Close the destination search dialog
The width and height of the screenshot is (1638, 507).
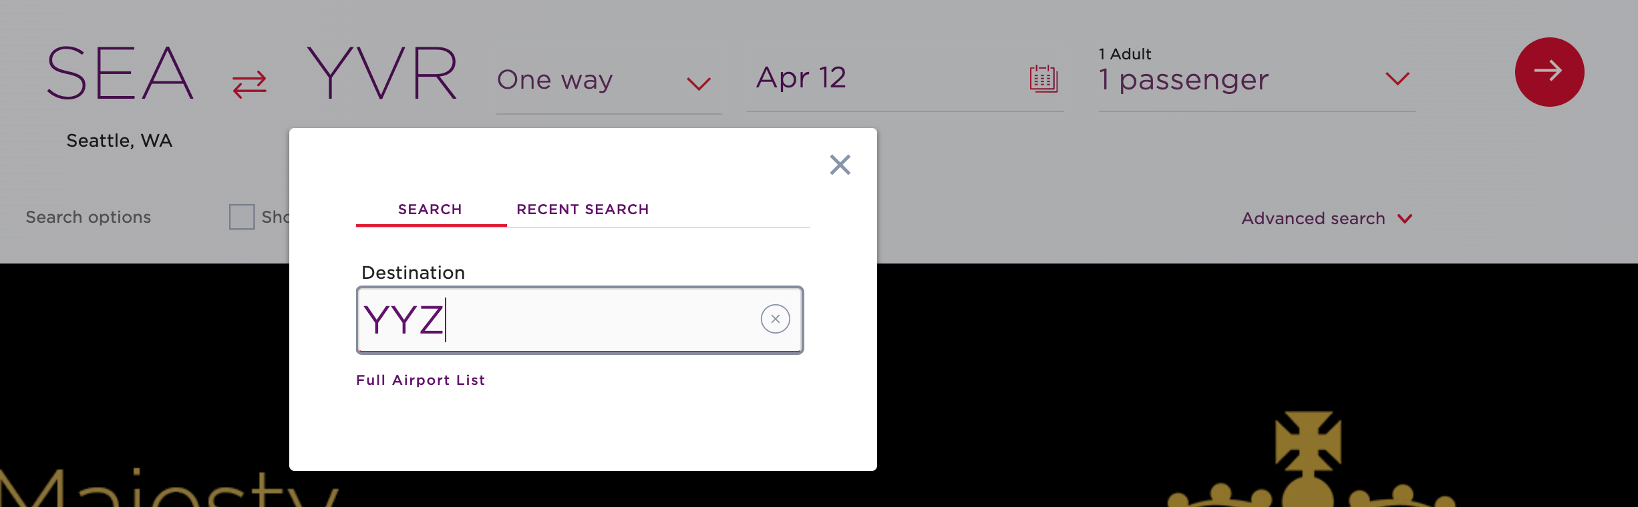click(x=840, y=165)
